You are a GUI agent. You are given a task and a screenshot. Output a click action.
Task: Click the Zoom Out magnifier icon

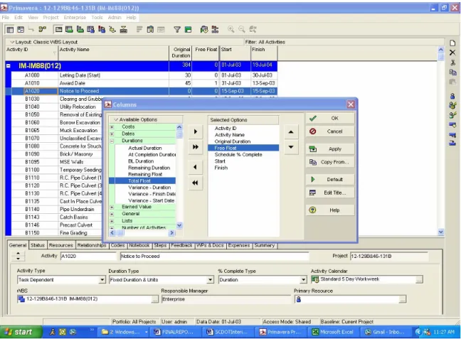tap(242, 29)
